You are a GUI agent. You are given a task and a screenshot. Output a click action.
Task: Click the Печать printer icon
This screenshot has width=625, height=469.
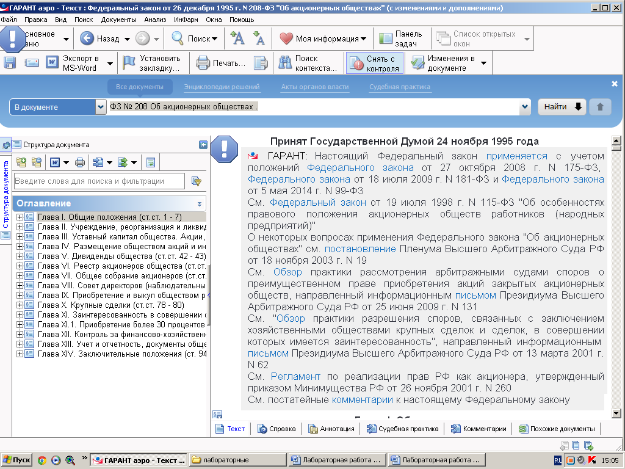[x=203, y=63]
